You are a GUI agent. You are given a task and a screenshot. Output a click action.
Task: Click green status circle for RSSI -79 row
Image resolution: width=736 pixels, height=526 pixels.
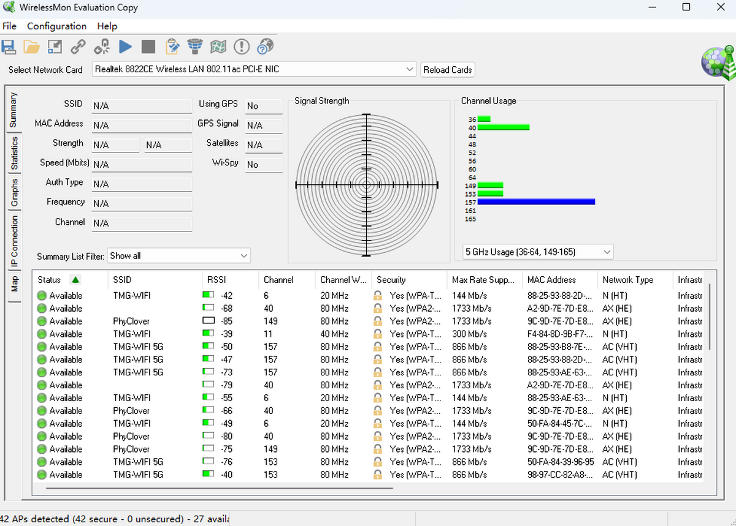(x=42, y=385)
